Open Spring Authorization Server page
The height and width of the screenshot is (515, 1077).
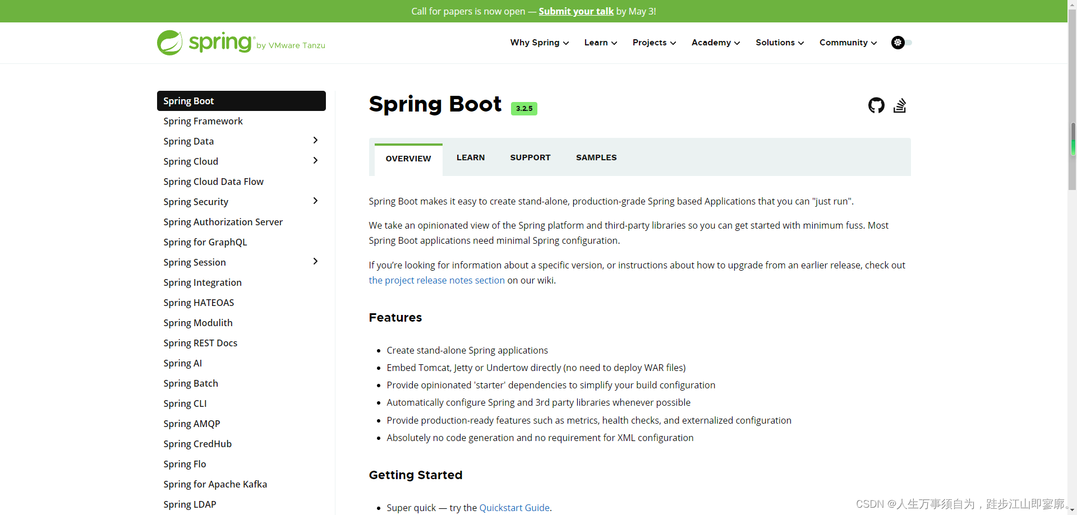(223, 222)
